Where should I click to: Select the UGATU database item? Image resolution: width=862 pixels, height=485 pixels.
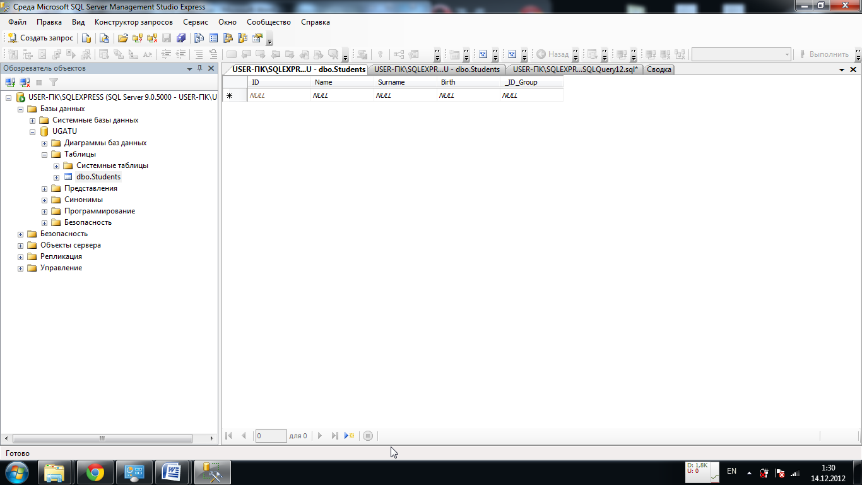[x=64, y=131]
